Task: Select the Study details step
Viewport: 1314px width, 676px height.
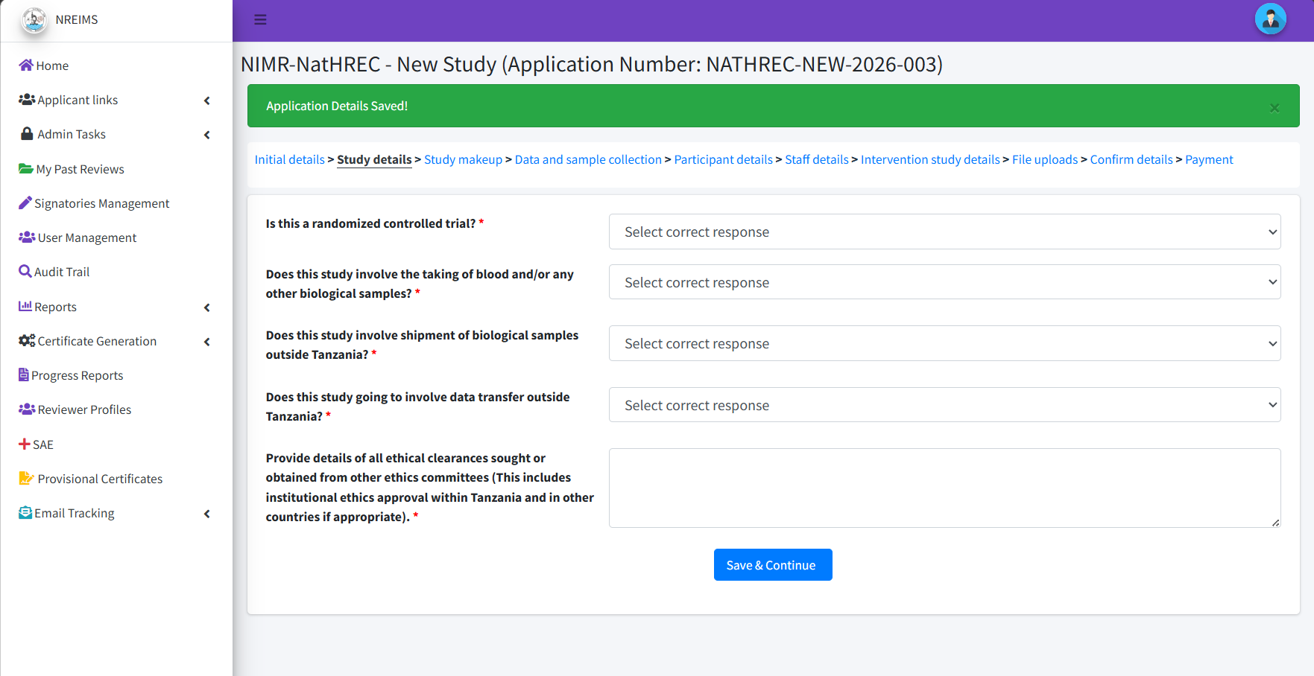Action: click(374, 159)
